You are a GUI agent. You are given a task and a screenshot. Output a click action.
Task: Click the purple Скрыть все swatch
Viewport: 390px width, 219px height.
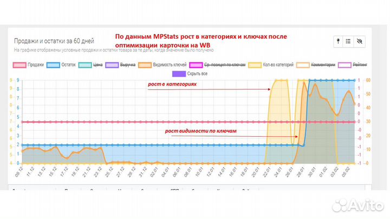click(x=179, y=74)
